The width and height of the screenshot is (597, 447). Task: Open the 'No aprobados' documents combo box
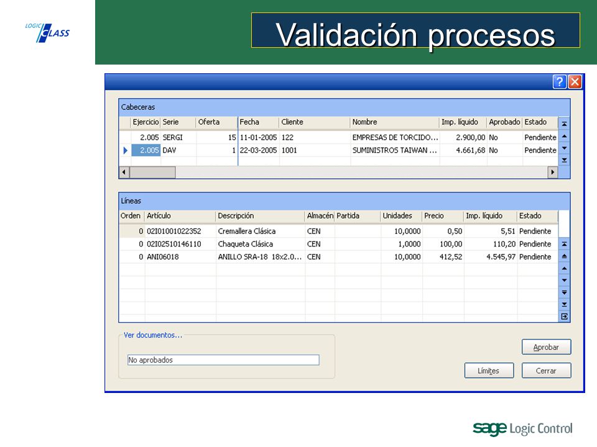click(x=223, y=360)
